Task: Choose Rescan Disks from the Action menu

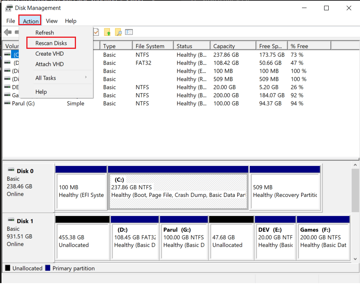Action: (x=51, y=43)
